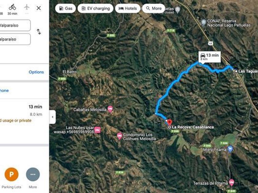Close the directions panel with X
This screenshot has width=258, height=193.
39,8
